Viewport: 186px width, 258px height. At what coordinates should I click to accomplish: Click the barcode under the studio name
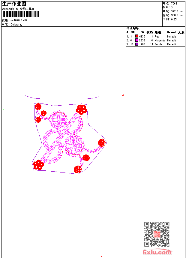coord(21,14)
